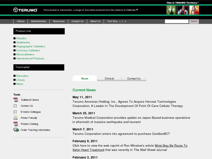Click Collateral Library tool text
The image size is (212, 159).
[30, 100]
